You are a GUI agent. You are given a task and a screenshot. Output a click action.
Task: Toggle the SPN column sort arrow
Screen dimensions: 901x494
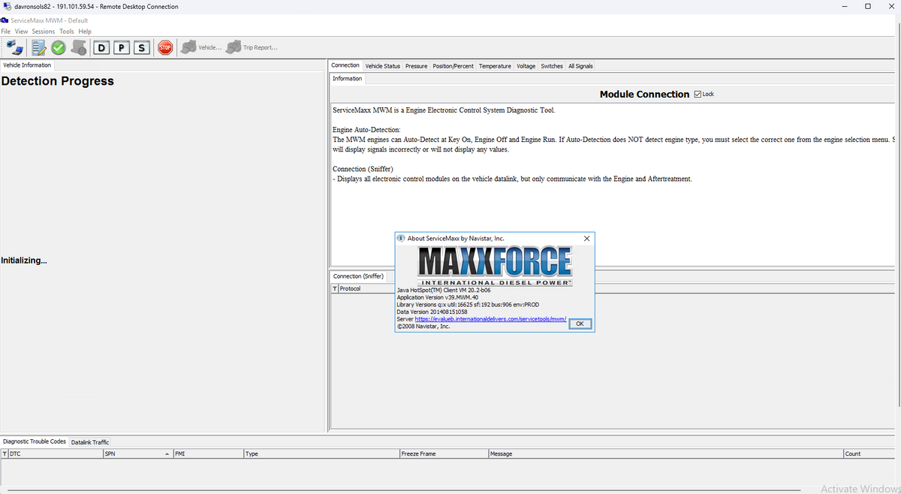pos(167,453)
